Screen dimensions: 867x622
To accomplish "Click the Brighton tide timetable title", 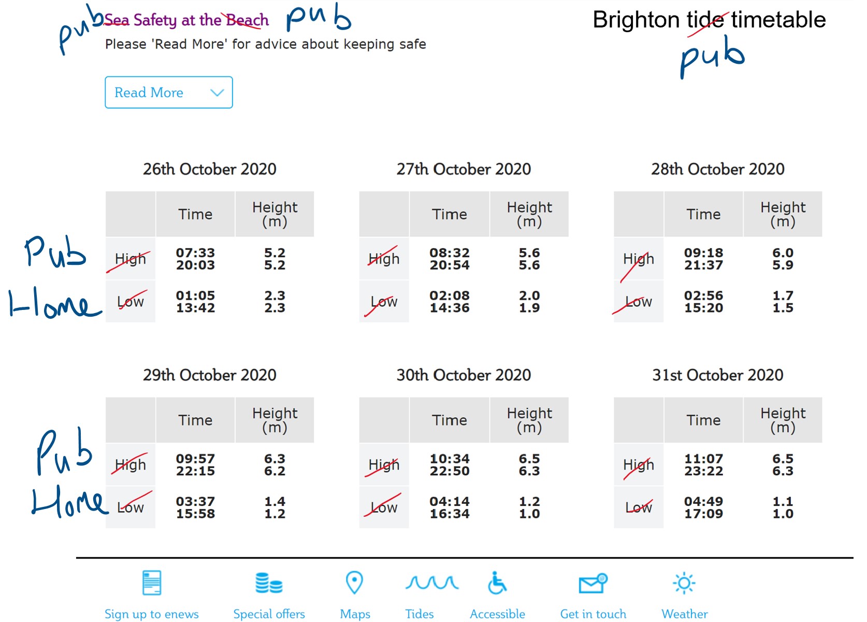I will click(709, 20).
